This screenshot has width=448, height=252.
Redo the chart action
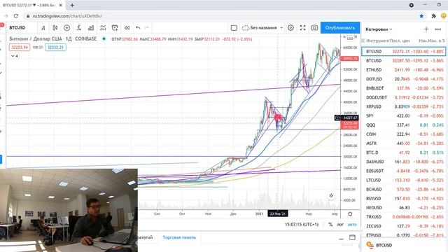tap(146, 28)
